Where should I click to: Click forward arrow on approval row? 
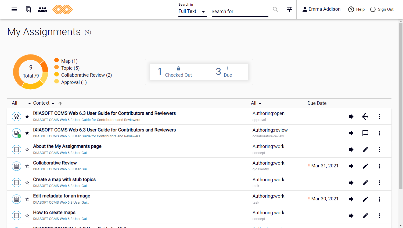coord(351,116)
